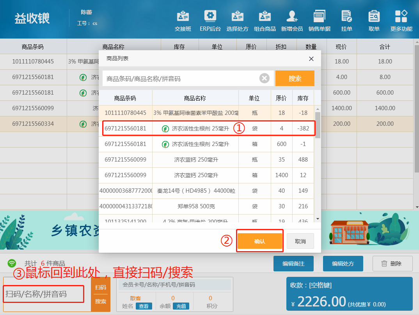Select the 济农蓝钙 250毫升 row priced 35
Screen dimensions: 419x315
click(x=207, y=160)
